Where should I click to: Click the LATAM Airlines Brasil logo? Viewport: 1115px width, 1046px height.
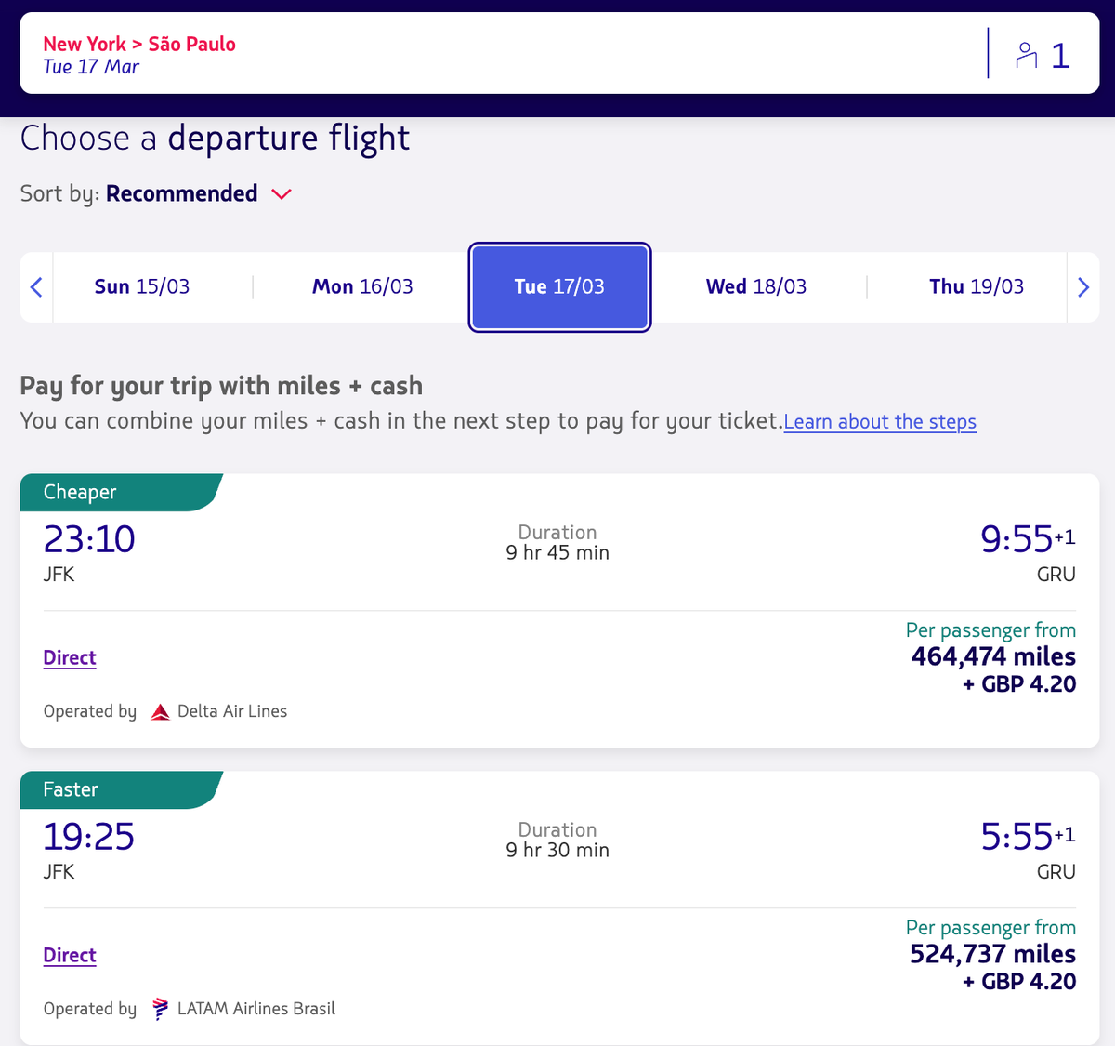click(160, 1008)
